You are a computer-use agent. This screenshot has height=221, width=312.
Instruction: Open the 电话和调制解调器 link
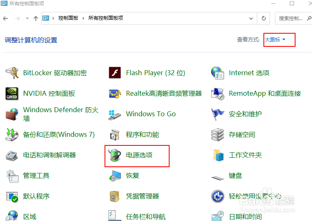pyautogui.click(x=49, y=155)
